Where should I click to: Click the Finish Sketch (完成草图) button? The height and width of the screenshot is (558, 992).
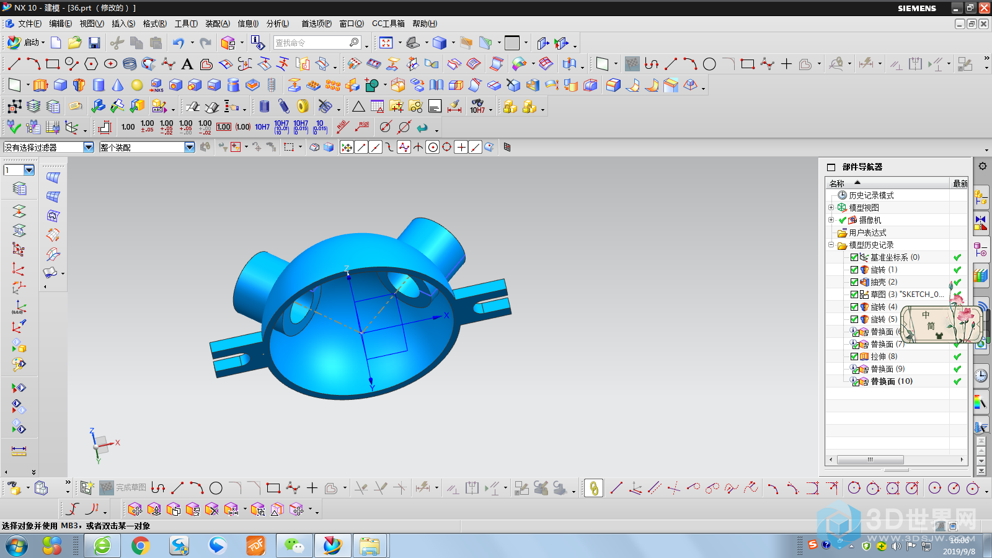tap(123, 488)
